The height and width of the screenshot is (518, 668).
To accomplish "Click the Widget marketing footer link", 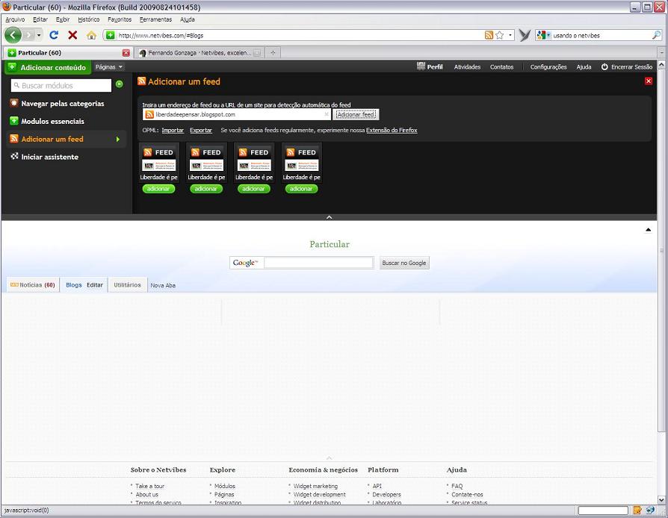I will 315,486.
